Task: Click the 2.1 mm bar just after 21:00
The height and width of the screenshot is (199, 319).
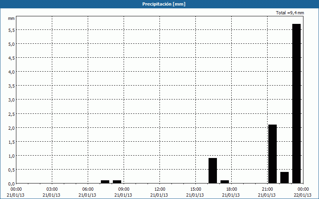Action: 272,154
